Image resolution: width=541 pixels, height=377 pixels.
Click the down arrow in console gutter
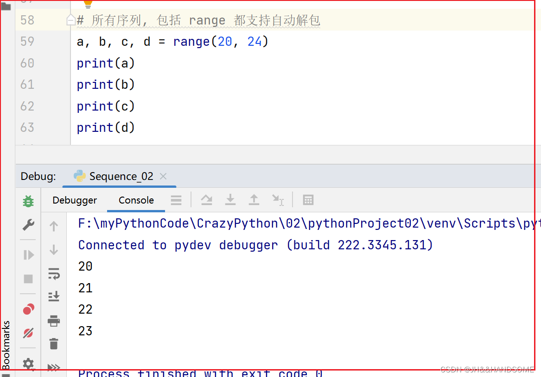point(54,250)
